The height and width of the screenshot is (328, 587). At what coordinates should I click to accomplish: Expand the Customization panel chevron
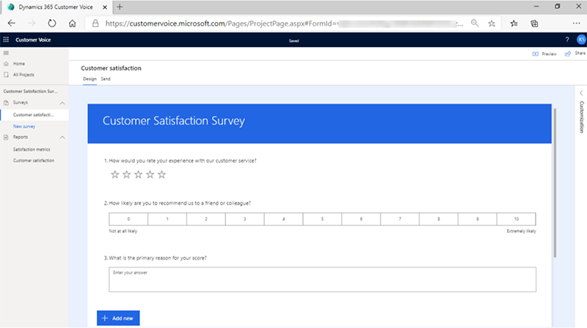coord(581,93)
